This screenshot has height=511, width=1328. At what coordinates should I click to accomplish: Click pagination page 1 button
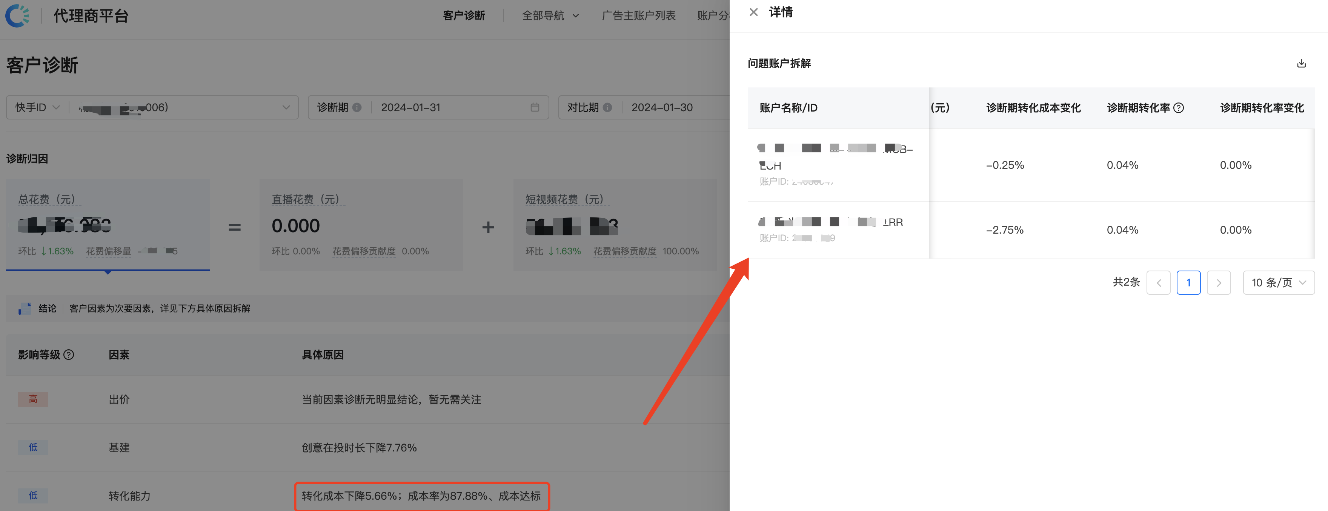click(x=1189, y=282)
